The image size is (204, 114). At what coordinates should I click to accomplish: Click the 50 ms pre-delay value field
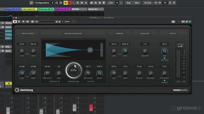pos(47,66)
